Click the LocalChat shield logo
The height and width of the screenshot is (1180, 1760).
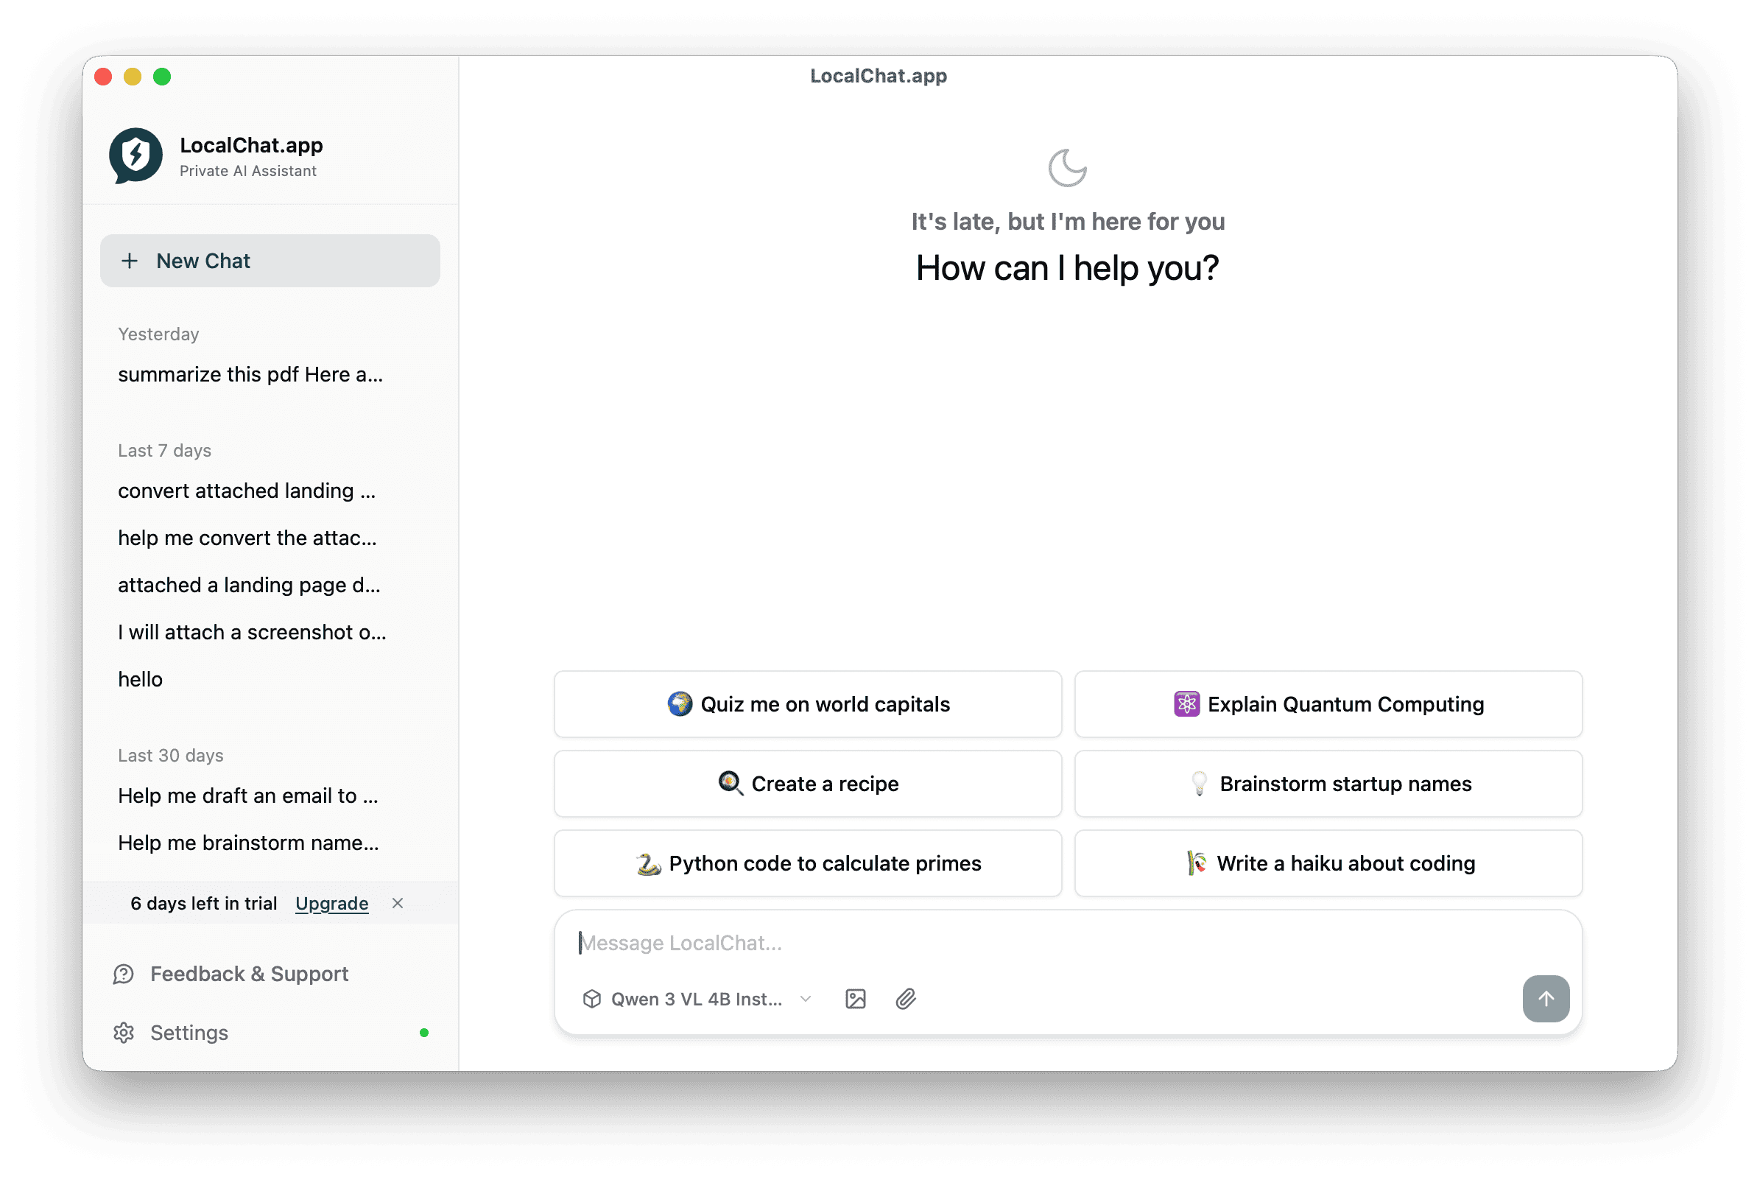[x=136, y=155]
